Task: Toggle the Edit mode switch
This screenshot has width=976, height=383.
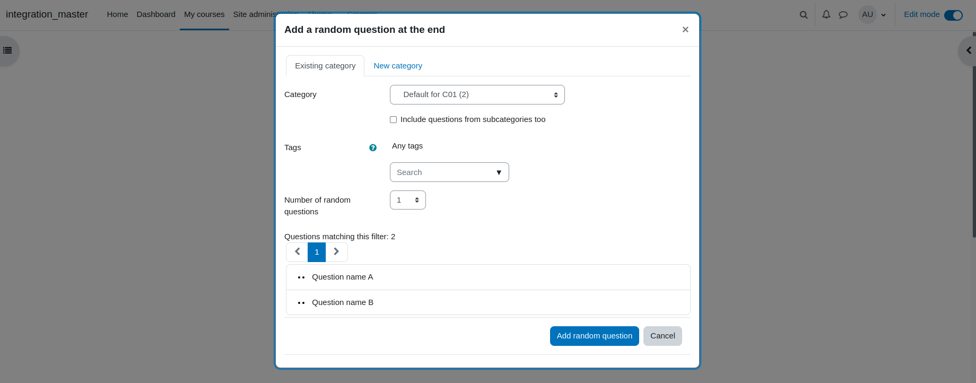Action: tap(953, 15)
